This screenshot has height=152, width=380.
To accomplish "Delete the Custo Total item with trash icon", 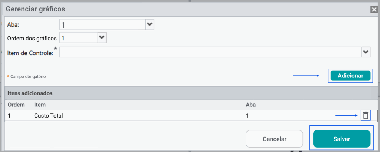I will click(x=366, y=116).
